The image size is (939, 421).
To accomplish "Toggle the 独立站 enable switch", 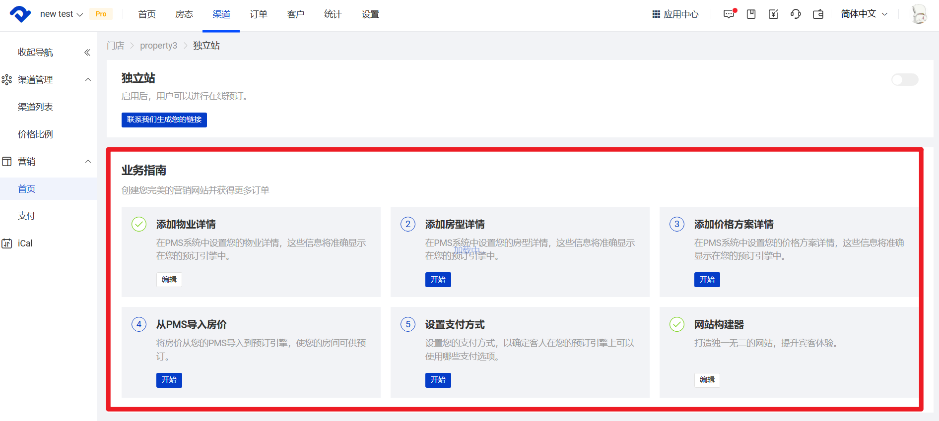I will [x=905, y=80].
